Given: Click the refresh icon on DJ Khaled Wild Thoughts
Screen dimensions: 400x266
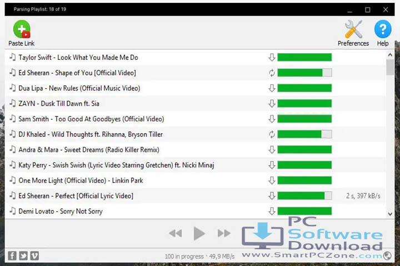Looking at the screenshot, I should [x=272, y=134].
